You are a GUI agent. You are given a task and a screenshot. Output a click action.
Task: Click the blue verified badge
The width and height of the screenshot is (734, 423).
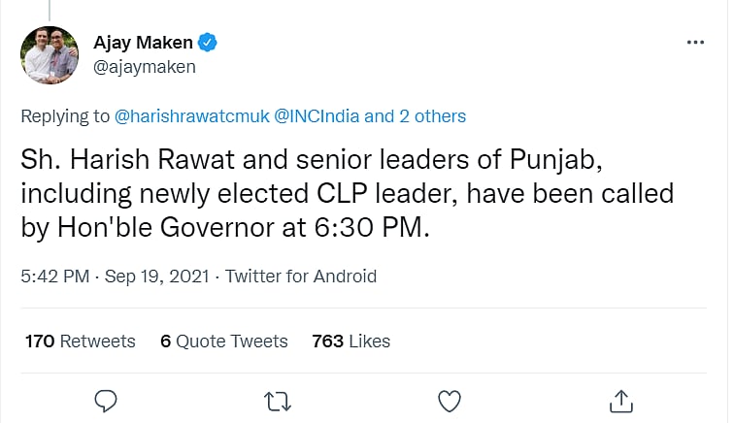[x=208, y=43]
